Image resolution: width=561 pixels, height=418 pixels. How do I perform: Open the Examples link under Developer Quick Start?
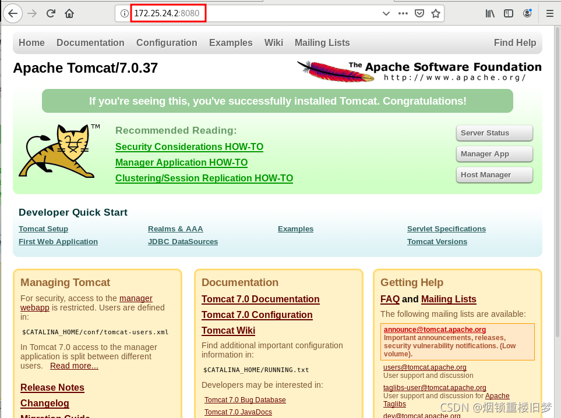pos(295,229)
